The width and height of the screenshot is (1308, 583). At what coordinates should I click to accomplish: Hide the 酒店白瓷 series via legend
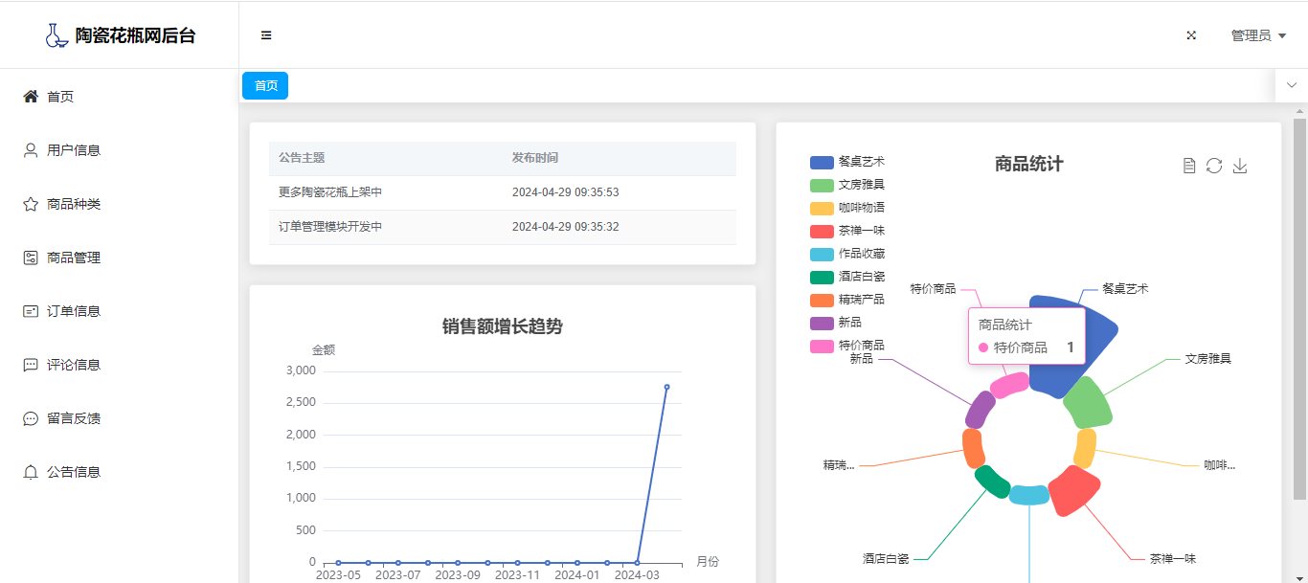[x=847, y=277]
